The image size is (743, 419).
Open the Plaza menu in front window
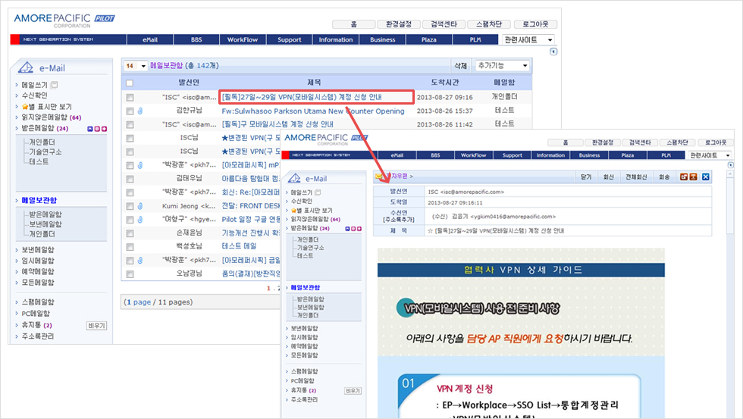pyautogui.click(x=628, y=155)
